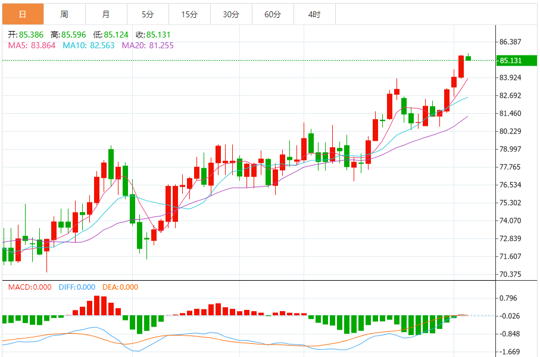The image size is (540, 357).
Task: Click the high price 高:85.596
Action: (x=68, y=35)
